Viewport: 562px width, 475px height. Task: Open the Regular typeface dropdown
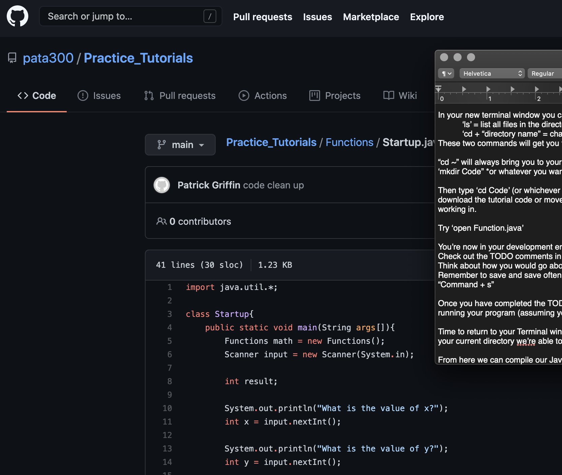pos(545,73)
